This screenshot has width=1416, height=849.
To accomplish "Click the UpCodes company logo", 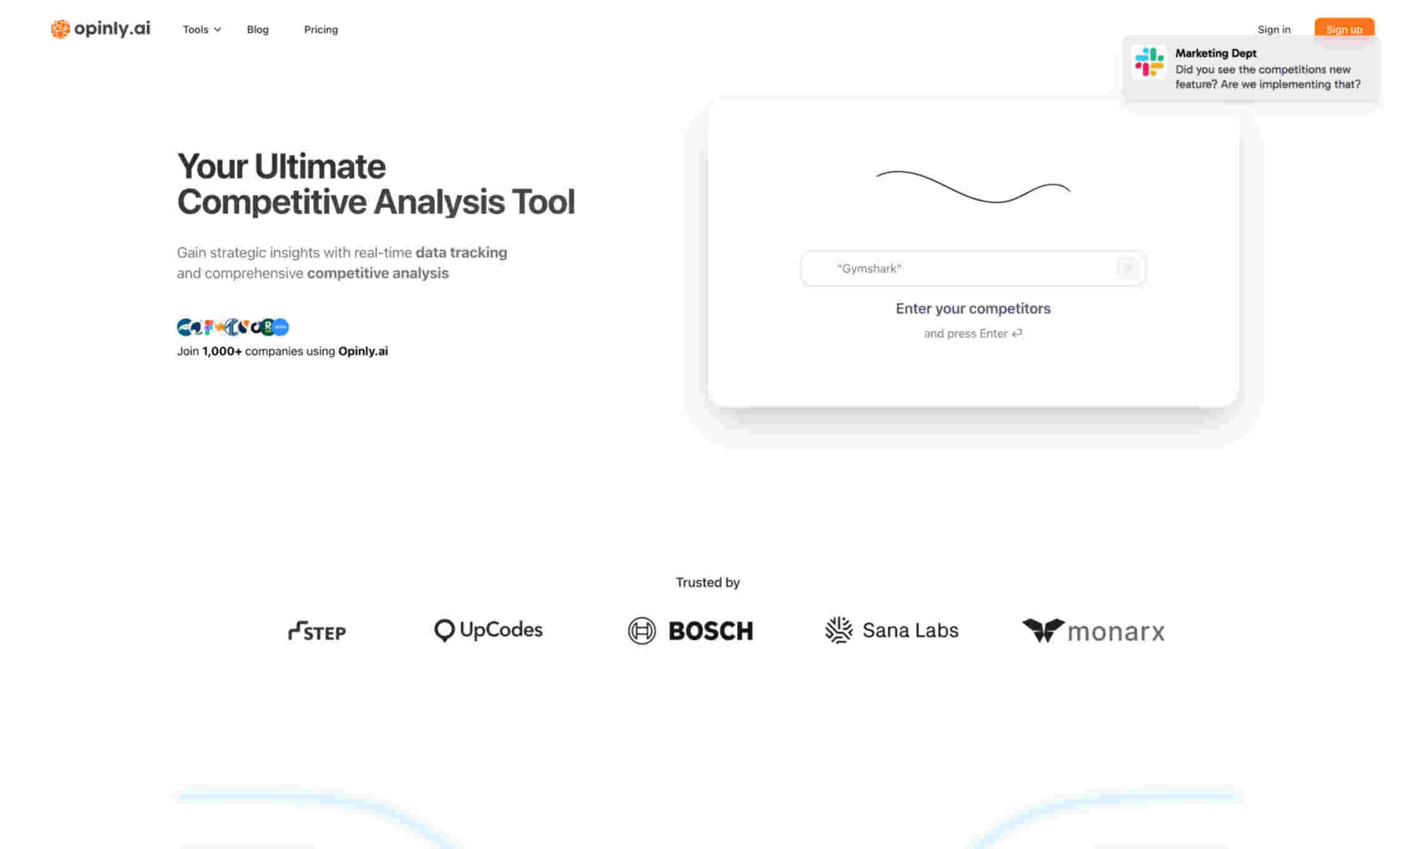I will point(488,630).
